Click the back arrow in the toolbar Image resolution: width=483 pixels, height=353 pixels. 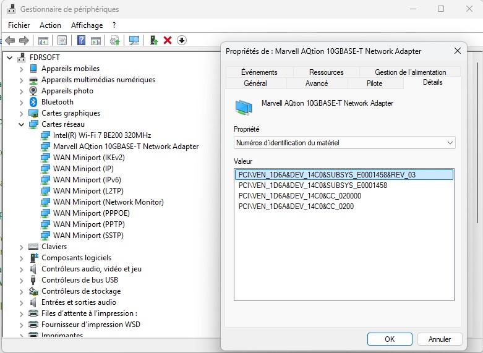coord(10,40)
